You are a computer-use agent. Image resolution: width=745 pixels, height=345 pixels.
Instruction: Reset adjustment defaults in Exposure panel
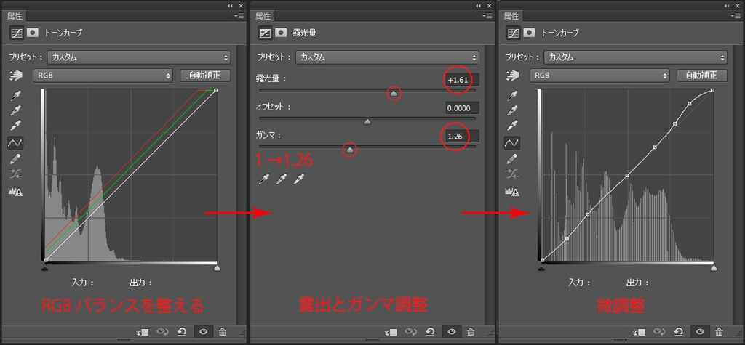(430, 332)
